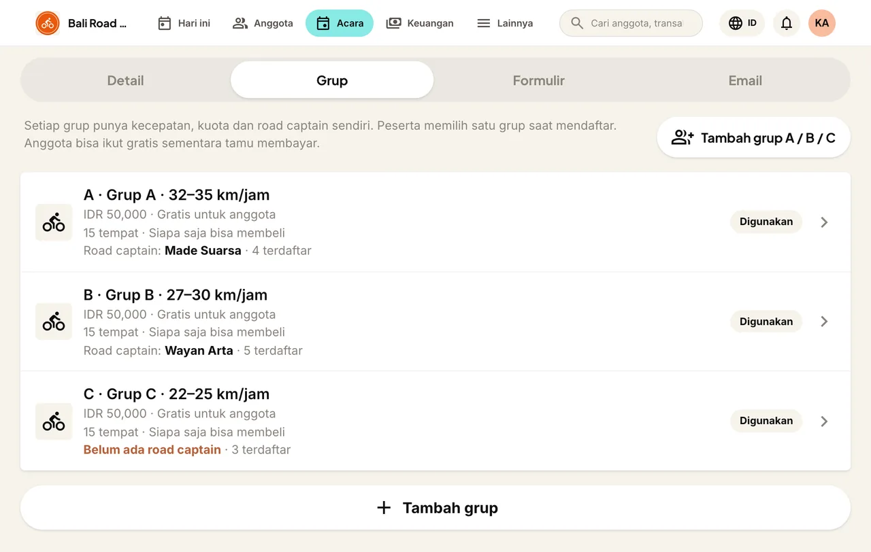Image resolution: width=871 pixels, height=552 pixels.
Task: Open the B · Grup B · 27–30 km/jam title
Action: (176, 295)
